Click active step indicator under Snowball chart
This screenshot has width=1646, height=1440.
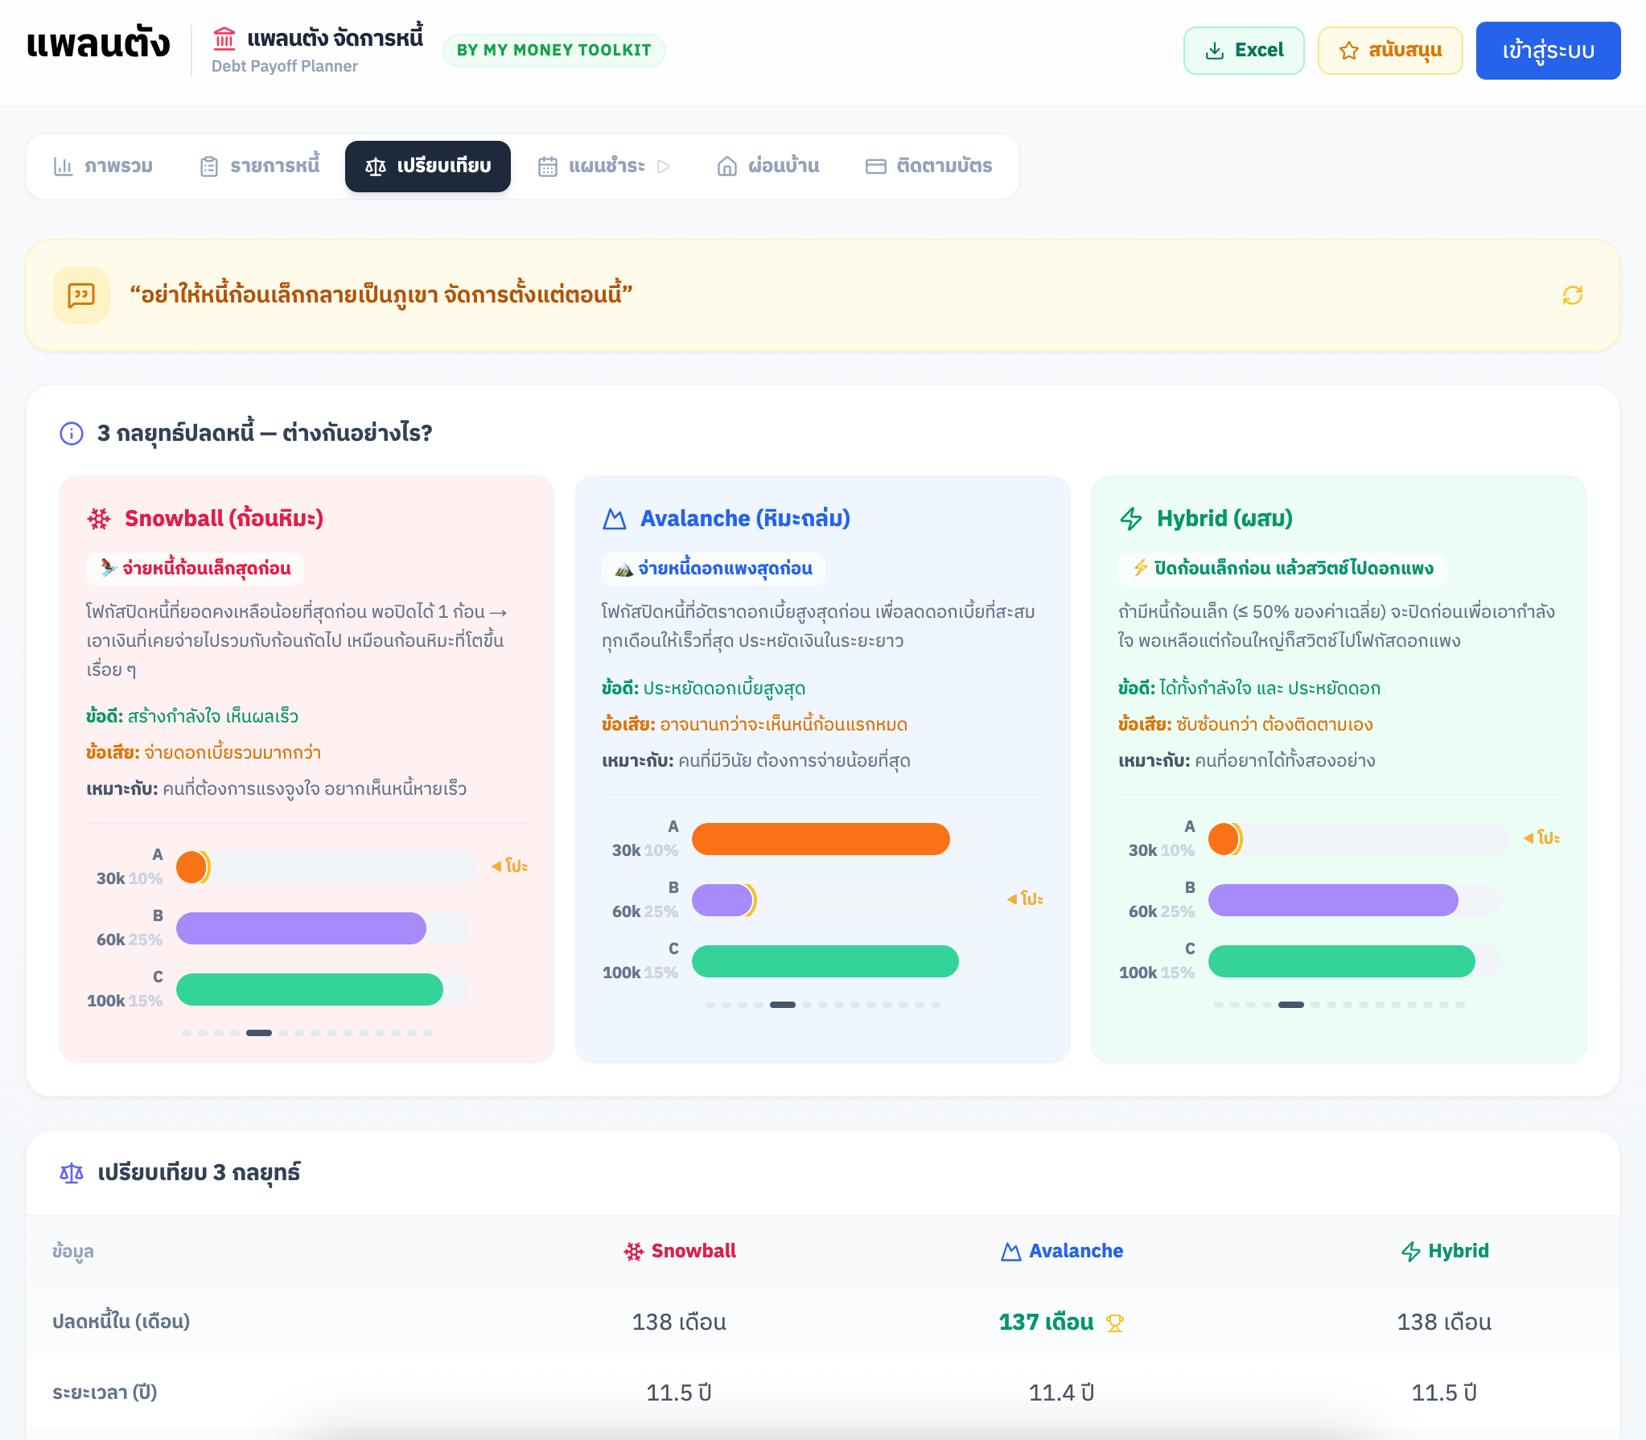(259, 1033)
